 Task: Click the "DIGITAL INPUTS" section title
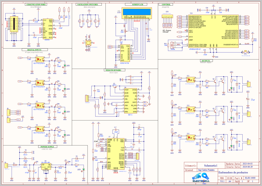(34, 50)
